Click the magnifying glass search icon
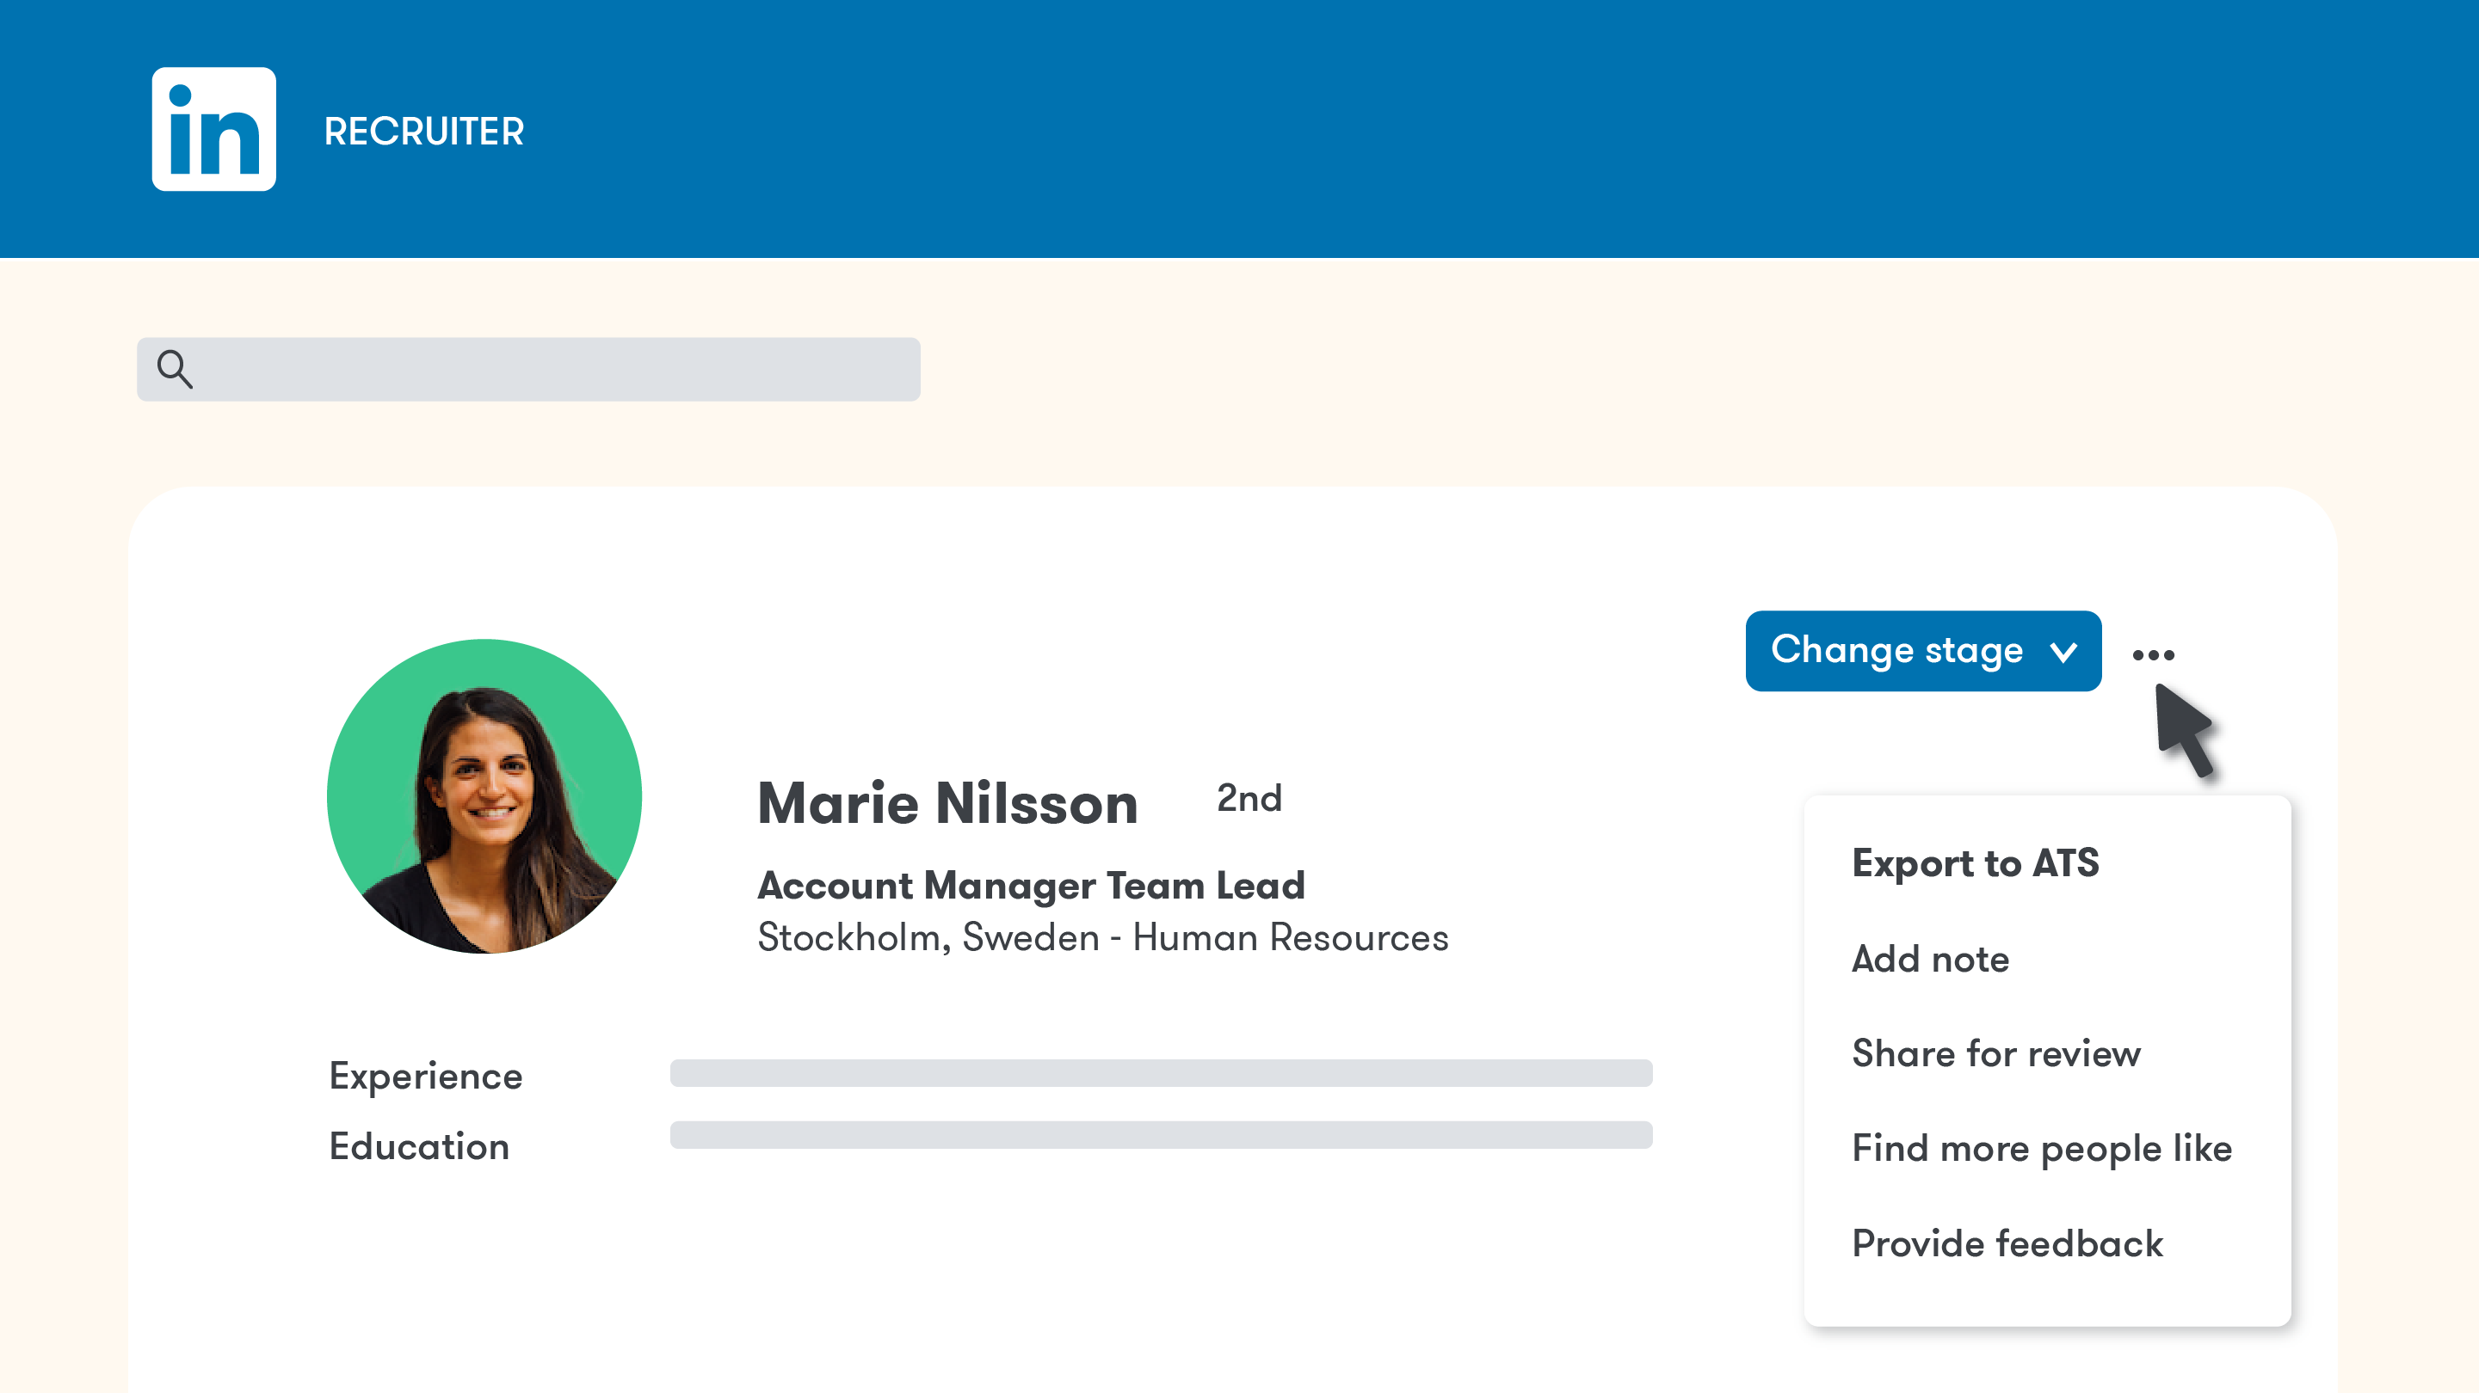 pyautogui.click(x=174, y=368)
